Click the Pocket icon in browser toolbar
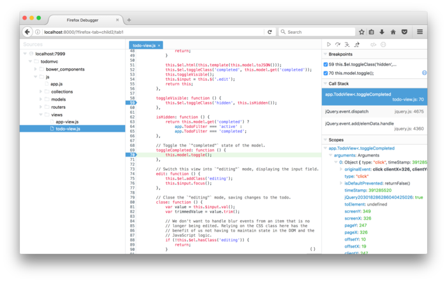Image resolution: width=447 pixels, height=282 pixels. click(404, 32)
